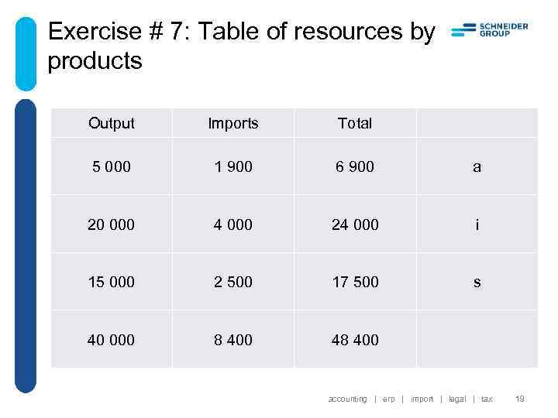Click the slide number 19

pos(520,399)
